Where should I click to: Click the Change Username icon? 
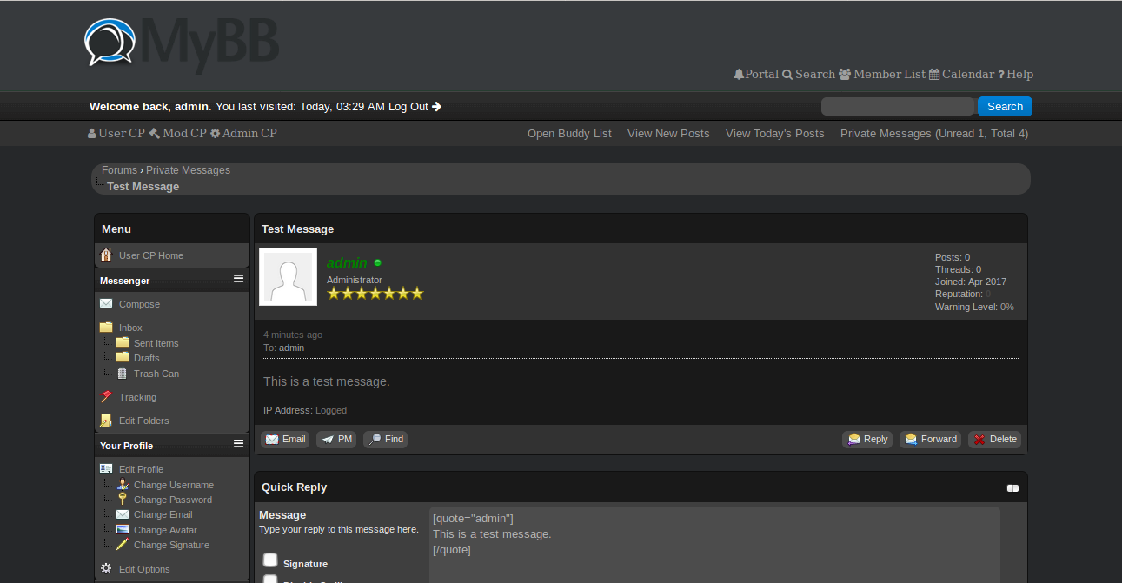click(123, 484)
